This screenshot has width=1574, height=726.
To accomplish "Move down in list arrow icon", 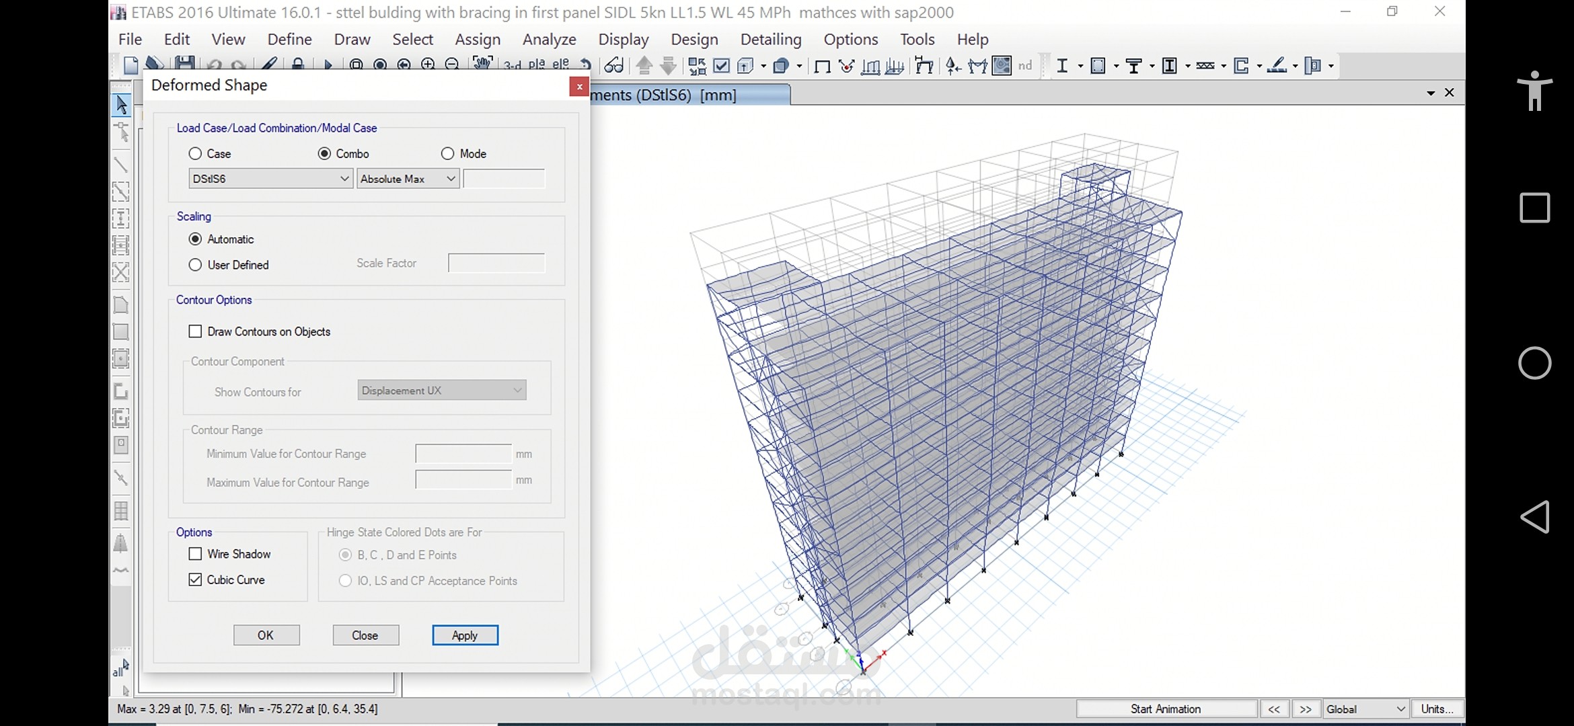I will point(668,65).
